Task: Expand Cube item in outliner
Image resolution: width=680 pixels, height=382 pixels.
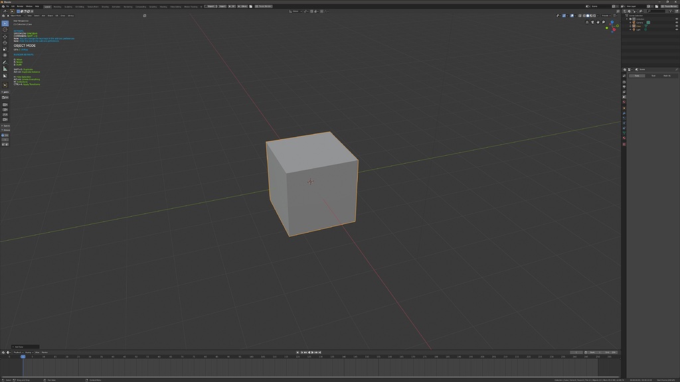Action: 630,26
